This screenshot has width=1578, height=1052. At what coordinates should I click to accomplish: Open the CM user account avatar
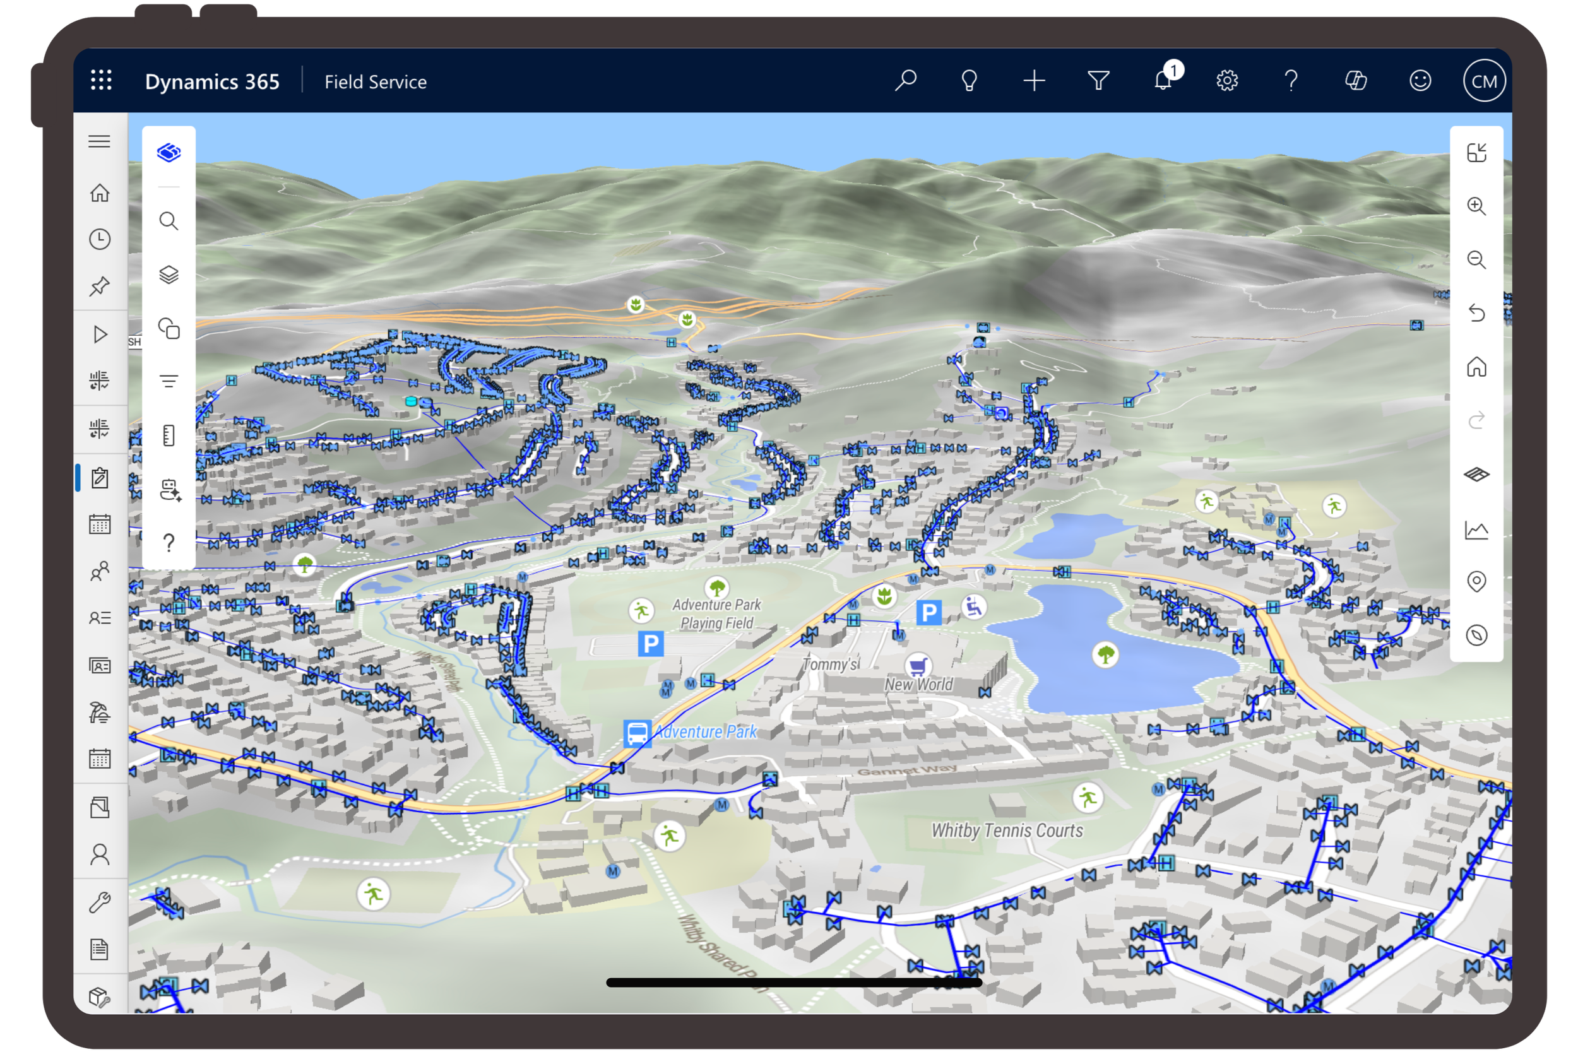point(1483,81)
